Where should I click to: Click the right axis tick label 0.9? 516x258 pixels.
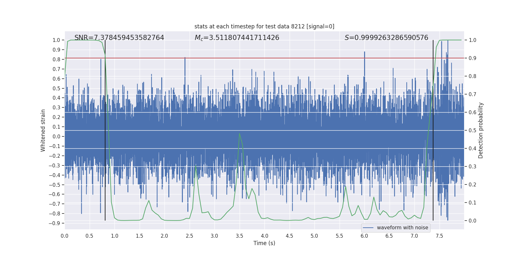[x=472, y=58]
